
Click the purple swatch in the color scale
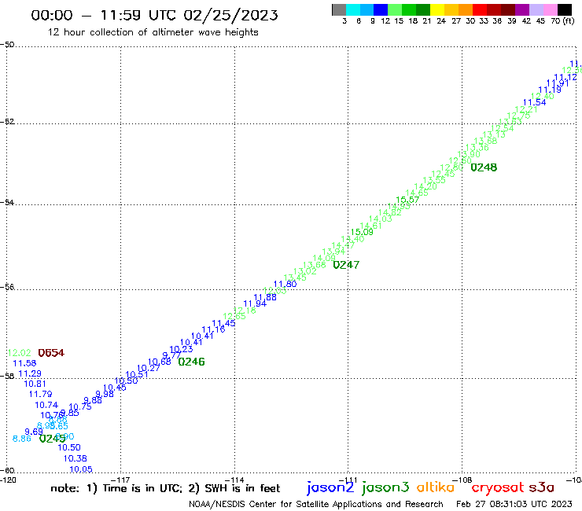pyautogui.click(x=522, y=9)
